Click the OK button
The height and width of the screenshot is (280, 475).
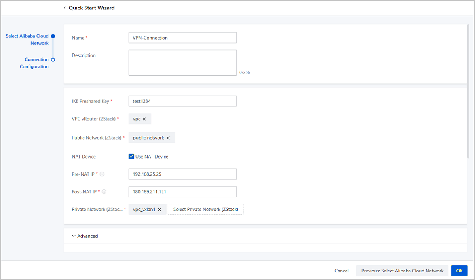459,271
